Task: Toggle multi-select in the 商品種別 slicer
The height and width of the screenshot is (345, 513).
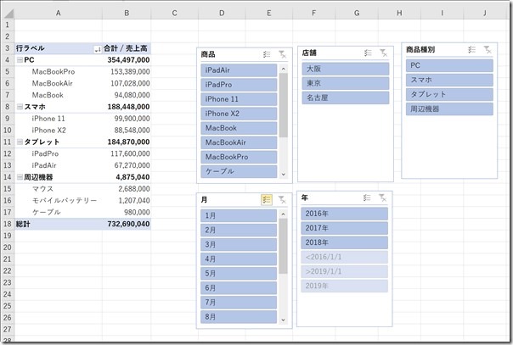Action: pyautogui.click(x=471, y=50)
